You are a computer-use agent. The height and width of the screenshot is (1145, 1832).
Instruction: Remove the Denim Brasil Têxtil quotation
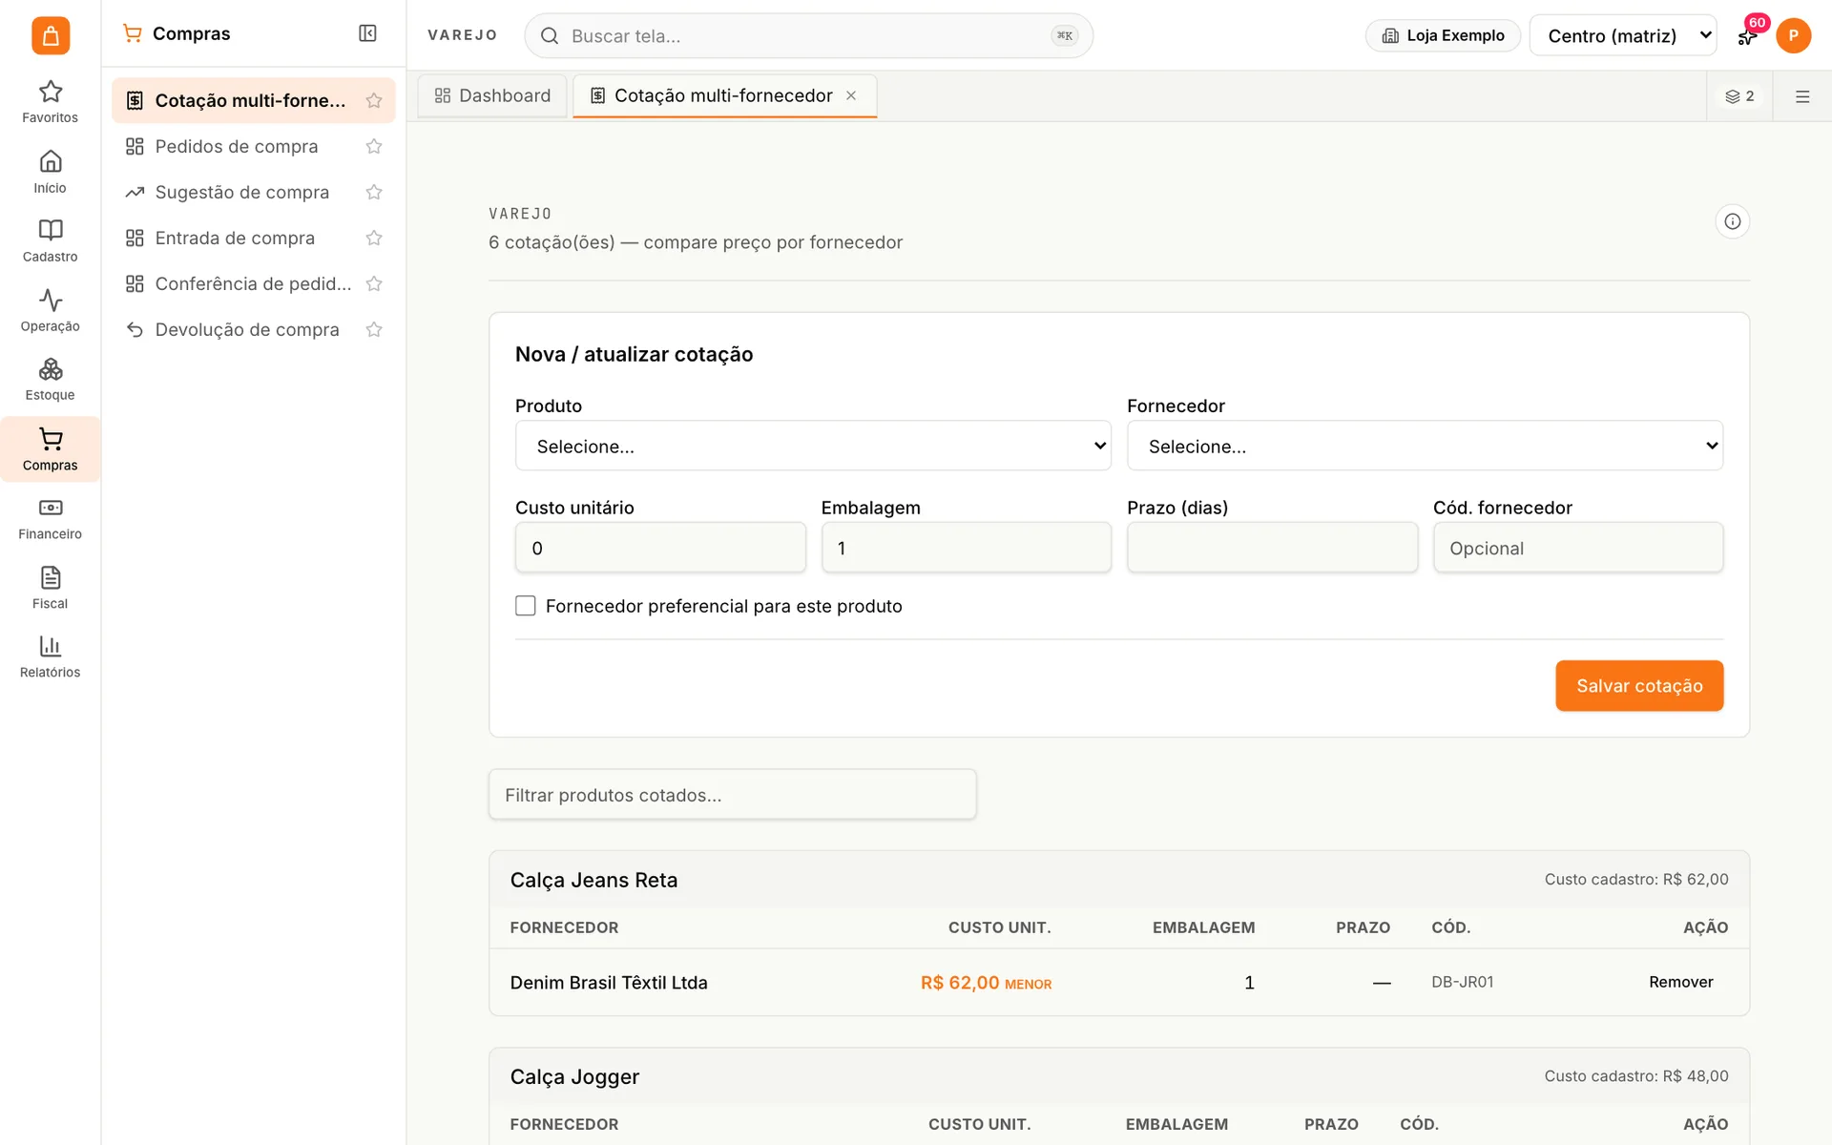pyautogui.click(x=1680, y=982)
